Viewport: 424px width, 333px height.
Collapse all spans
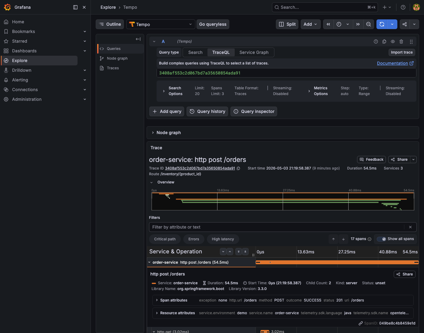point(245,252)
